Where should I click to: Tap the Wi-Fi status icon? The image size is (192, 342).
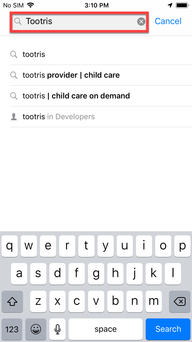click(31, 5)
